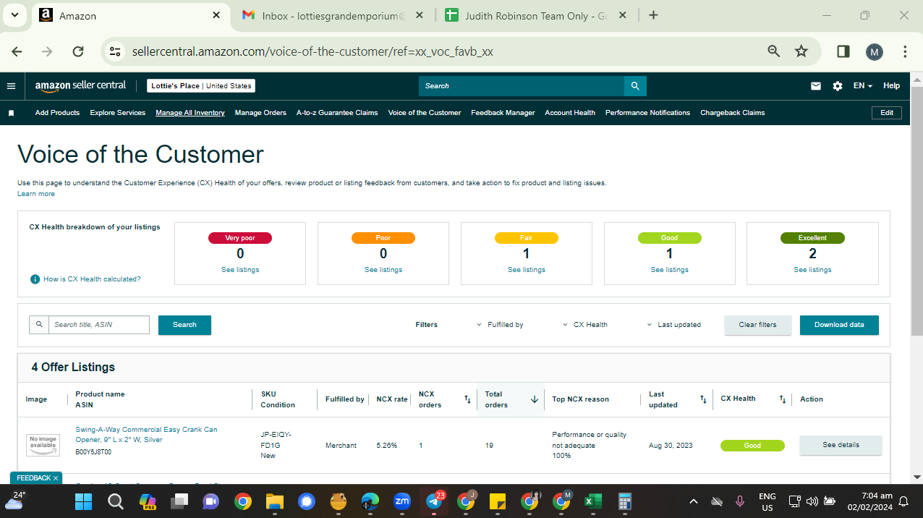Expand the CX Health filter
923x518 pixels.
click(585, 325)
